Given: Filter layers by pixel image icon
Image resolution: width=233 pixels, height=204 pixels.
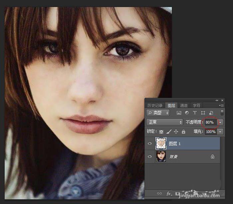Looking at the screenshot, I should tap(179, 113).
